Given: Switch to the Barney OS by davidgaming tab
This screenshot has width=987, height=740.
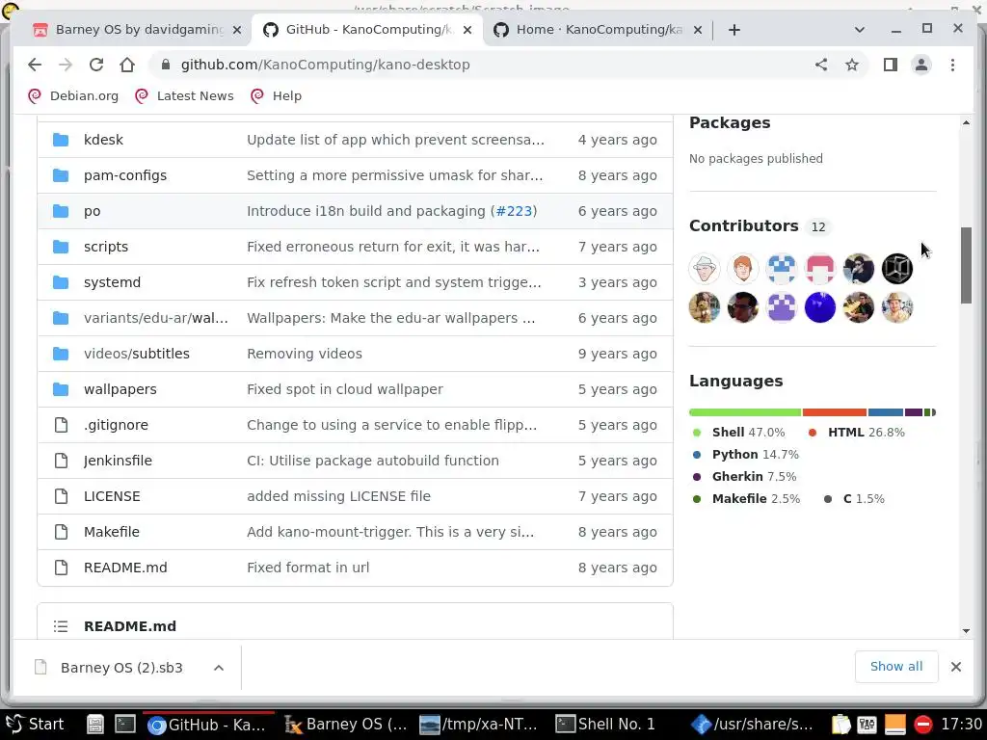Looking at the screenshot, I should point(137,30).
